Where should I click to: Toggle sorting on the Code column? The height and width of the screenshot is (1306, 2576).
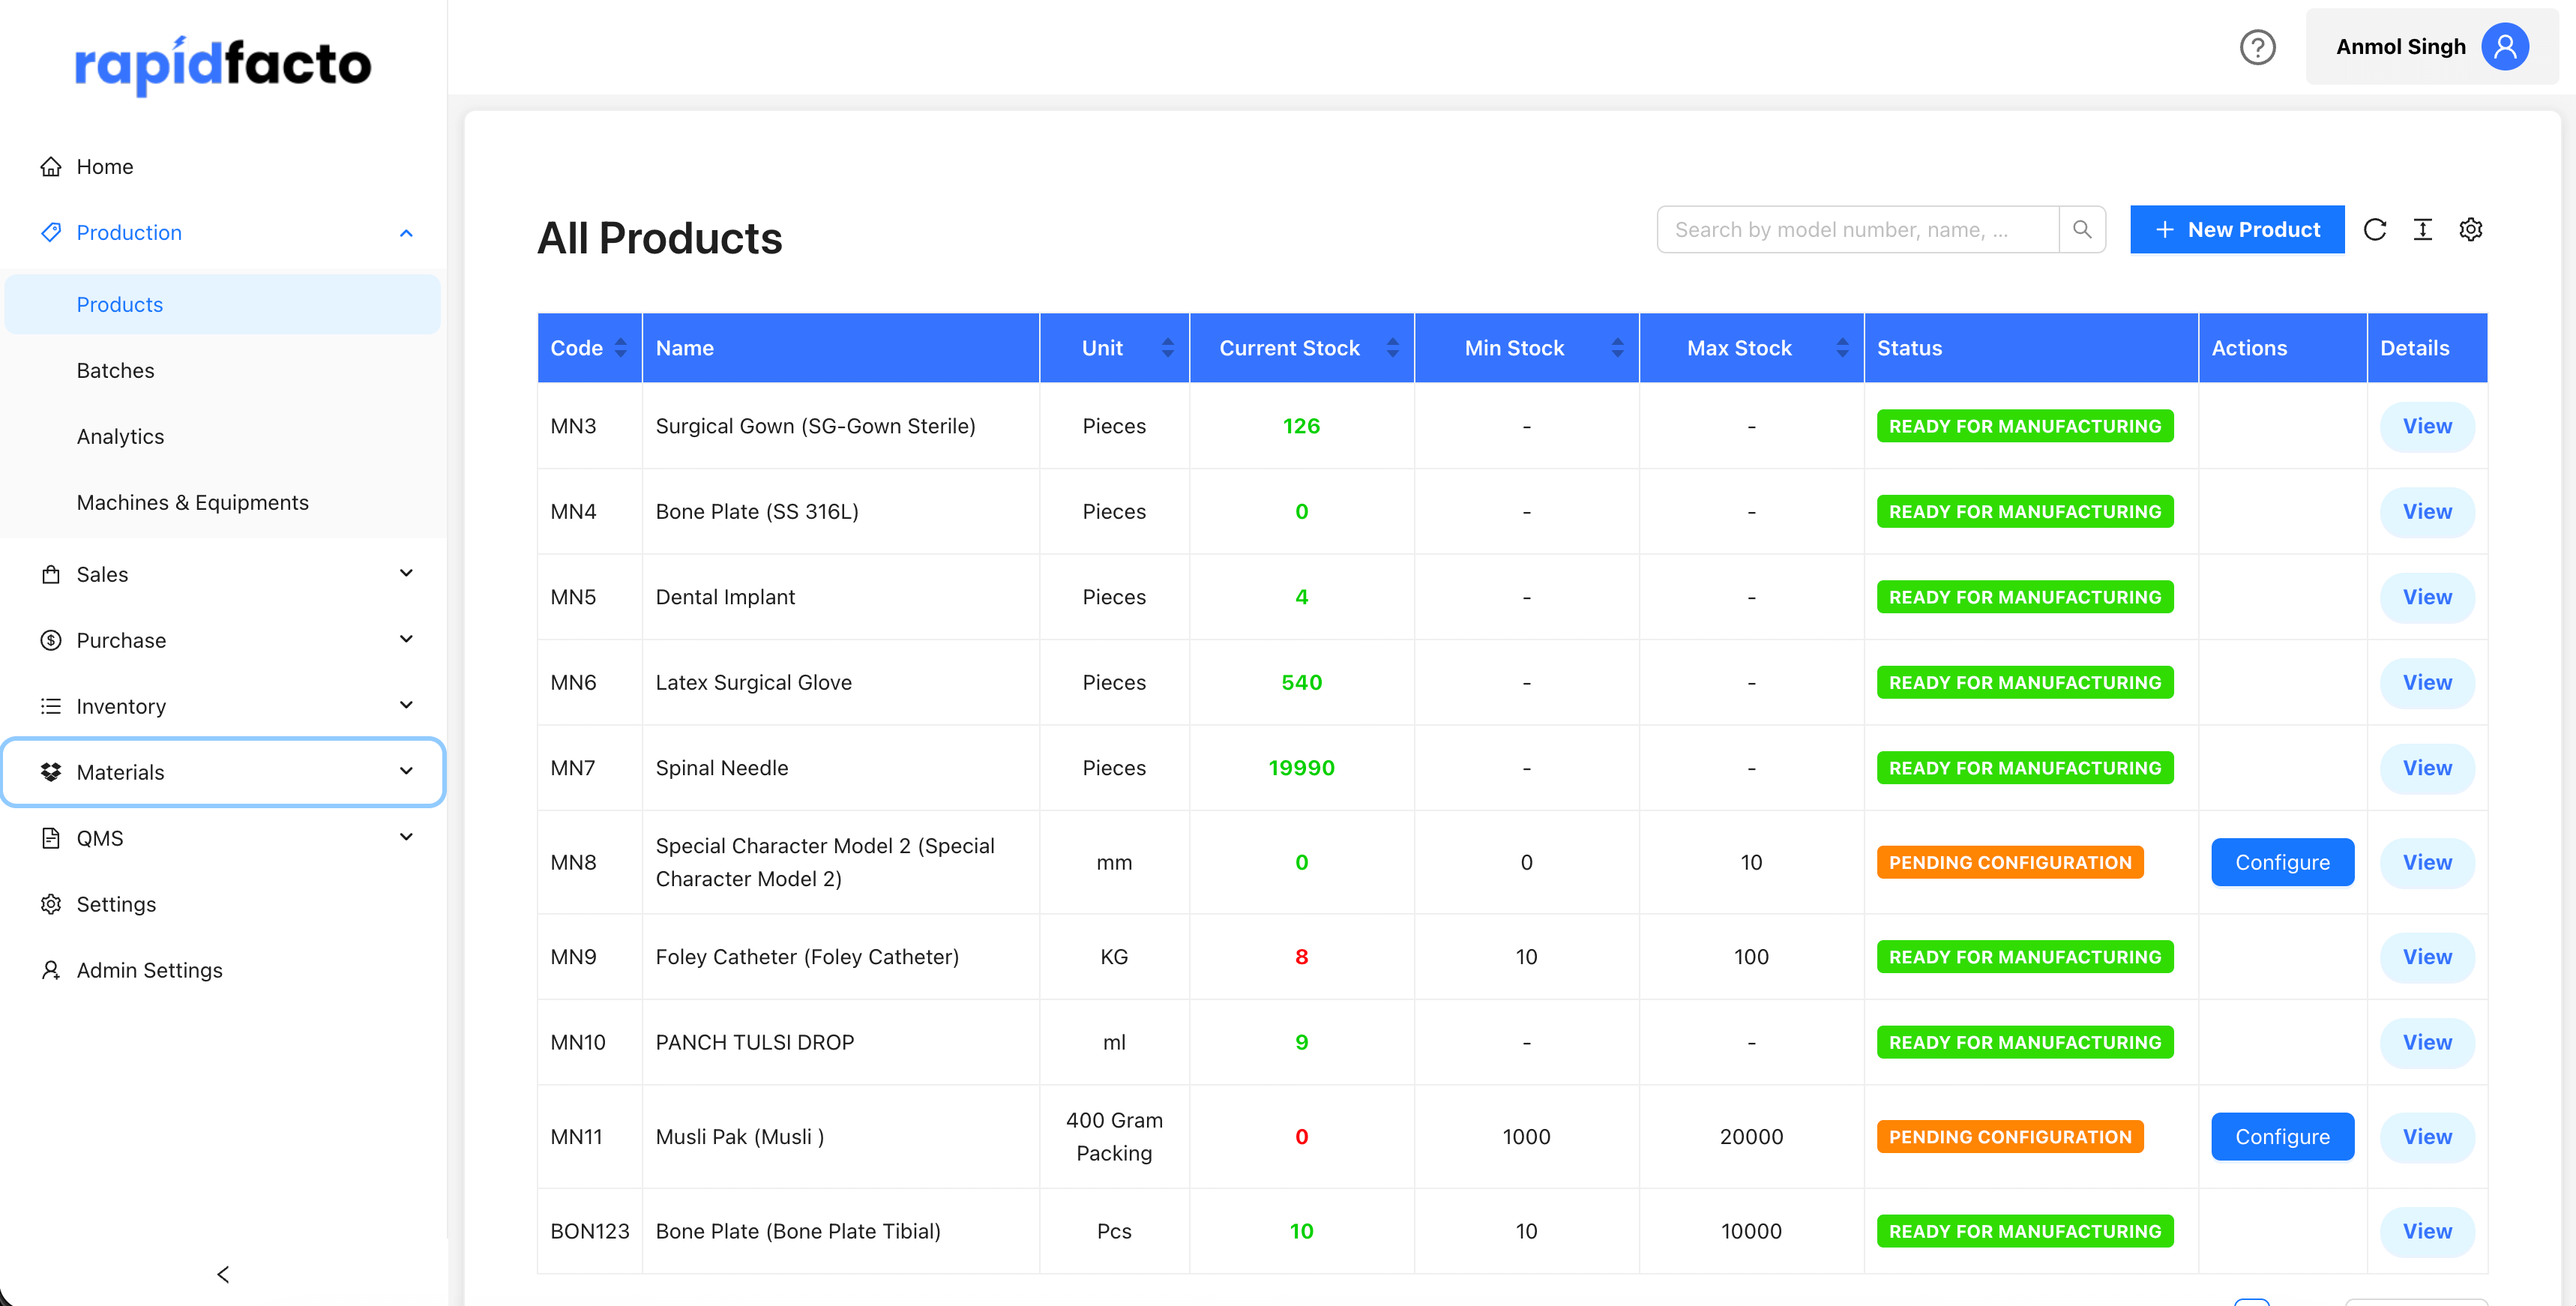[621, 347]
